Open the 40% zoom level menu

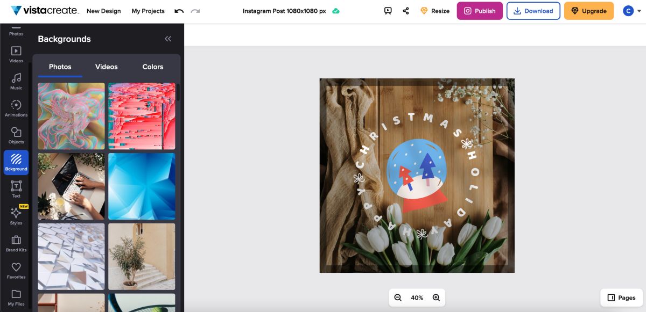[x=417, y=298]
